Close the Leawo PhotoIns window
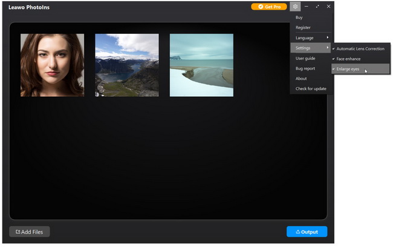 [328, 7]
